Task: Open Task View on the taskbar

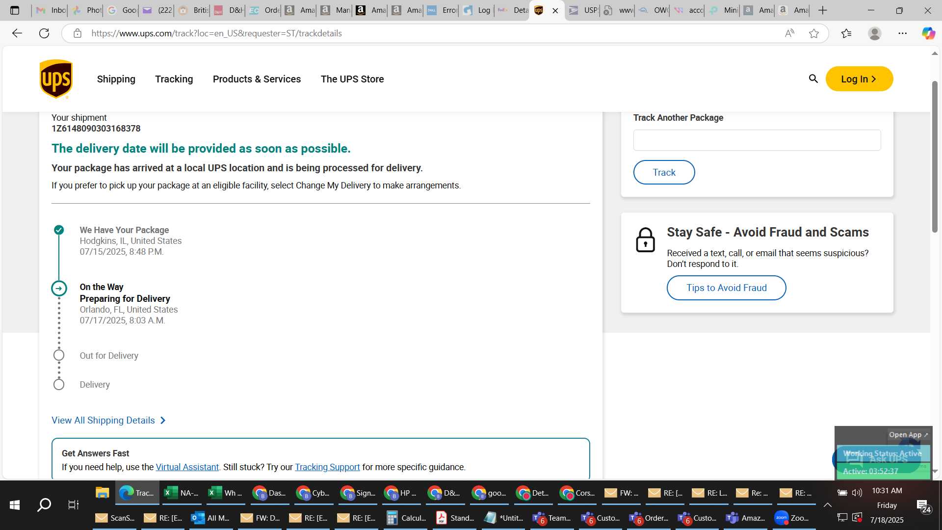Action: pyautogui.click(x=74, y=505)
